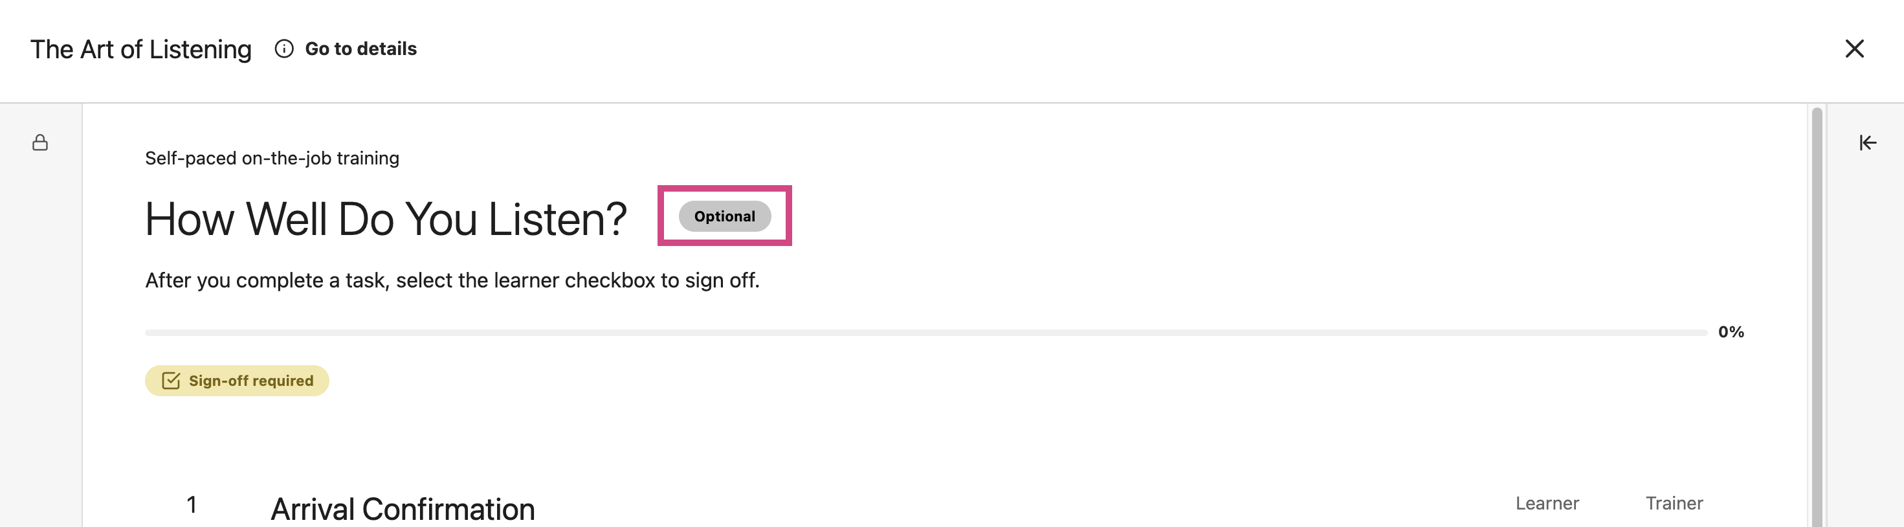Image resolution: width=1904 pixels, height=527 pixels.
Task: Close the Art of Listening viewer
Action: (1854, 49)
